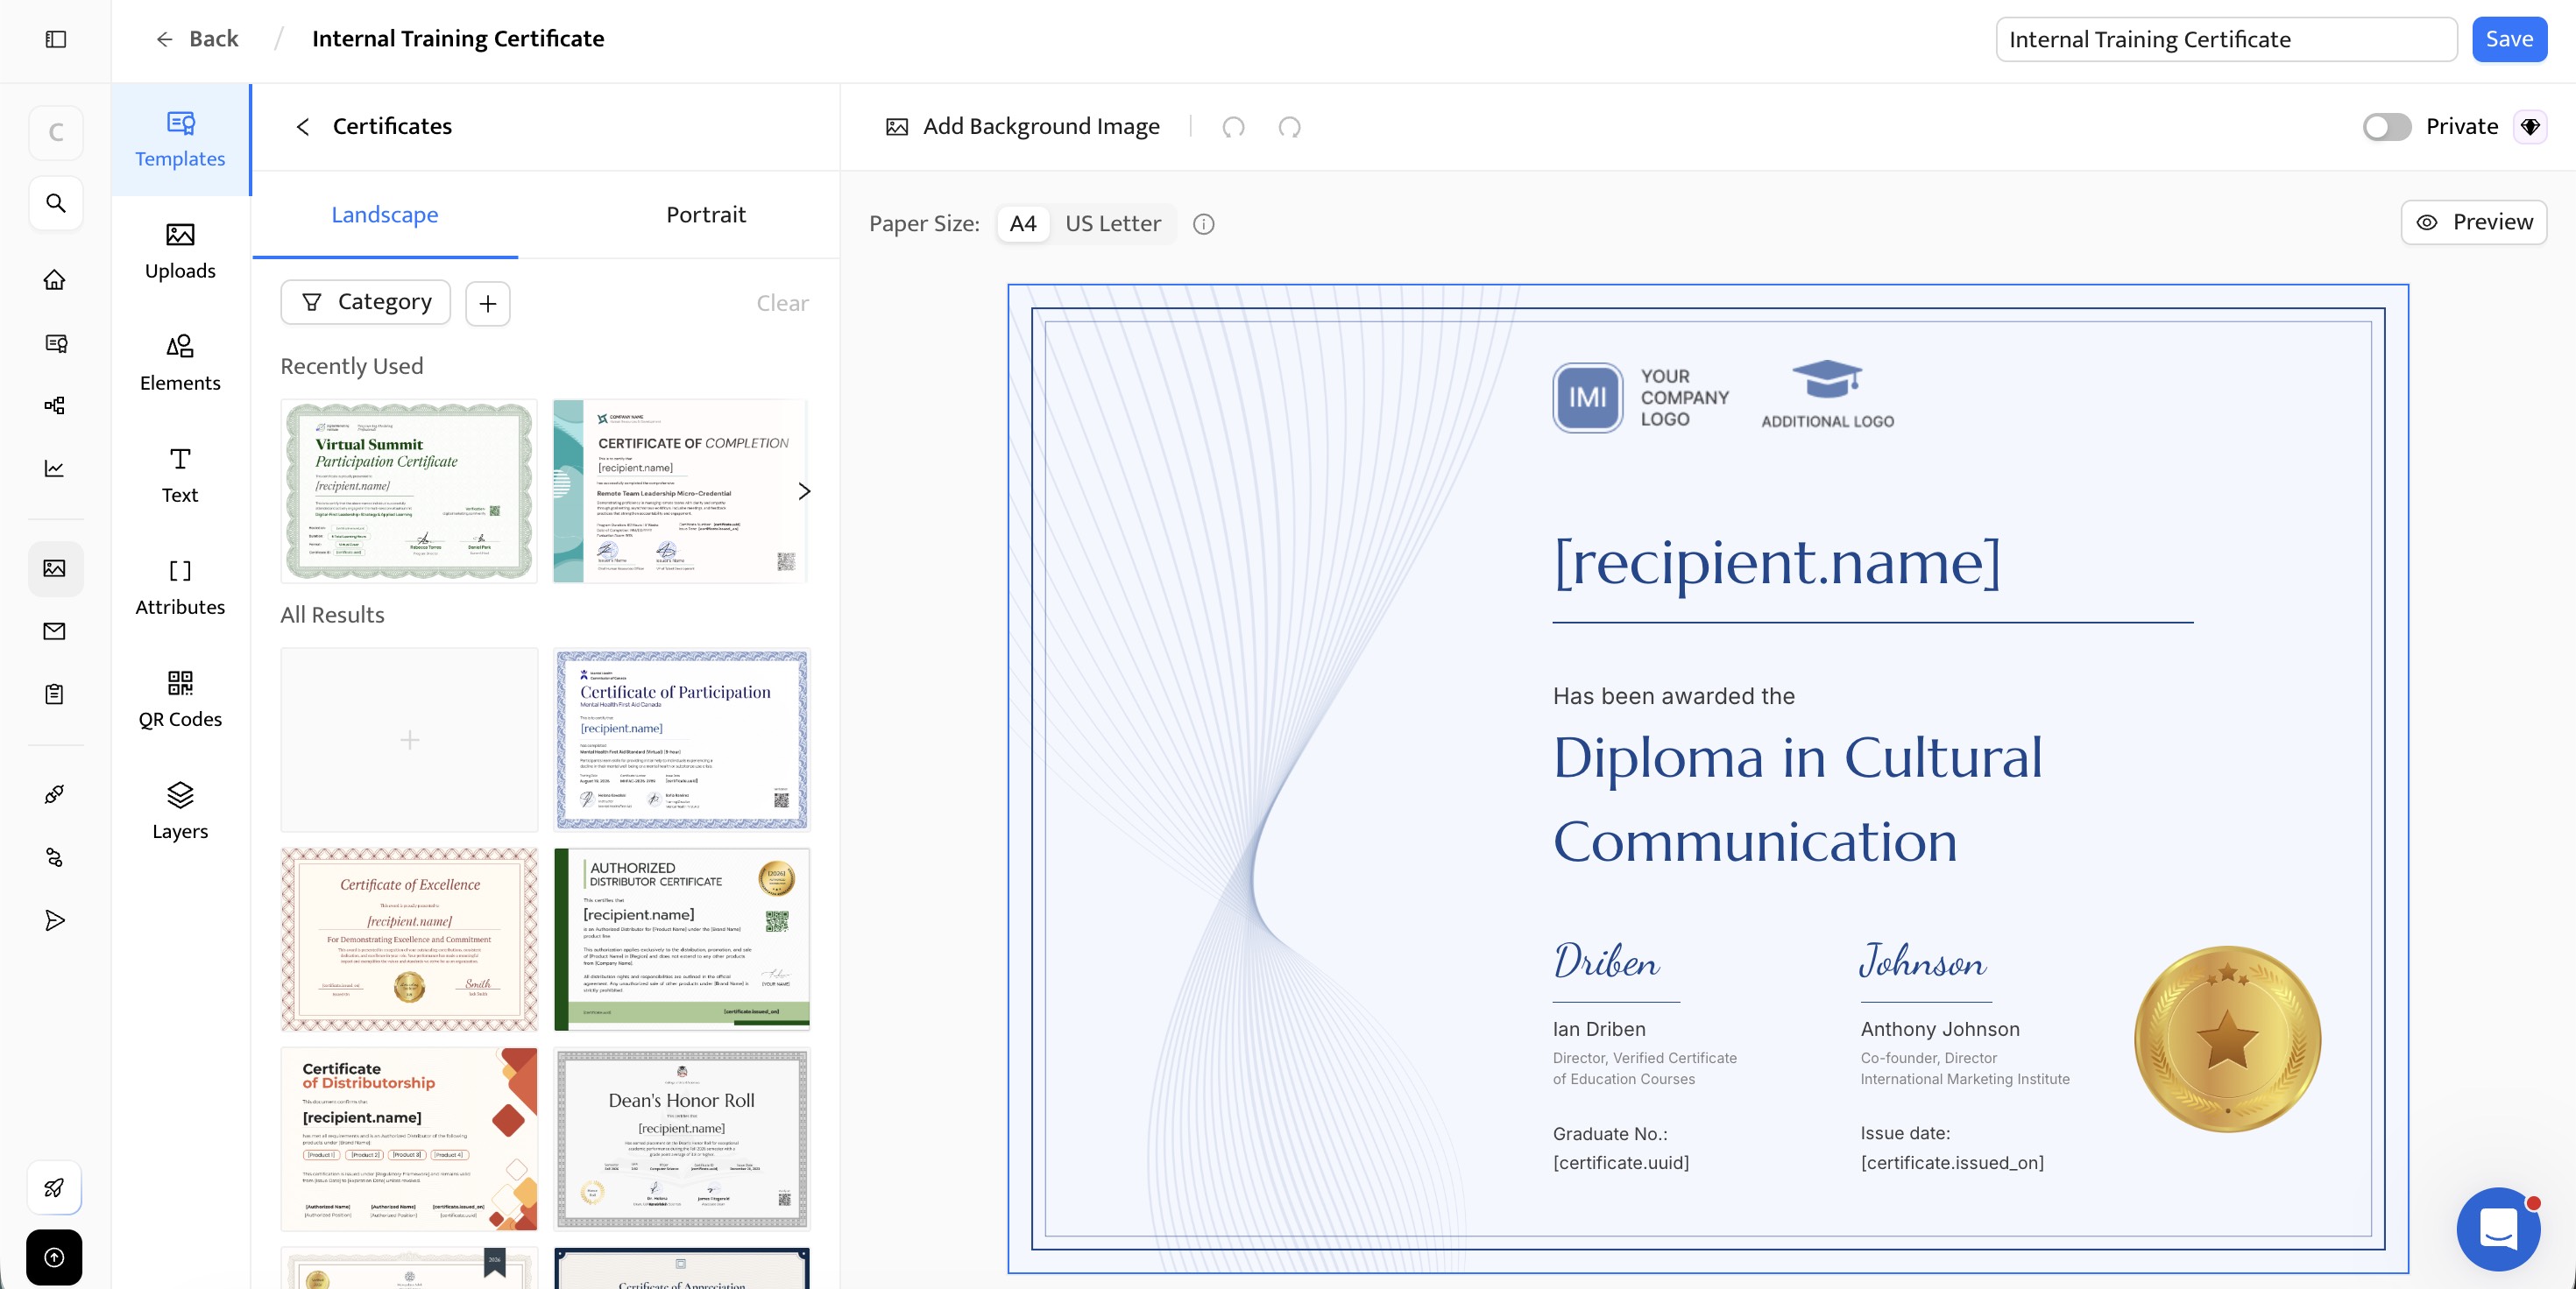2576x1289 pixels.
Task: Edit the certificate name input field
Action: point(2226,39)
